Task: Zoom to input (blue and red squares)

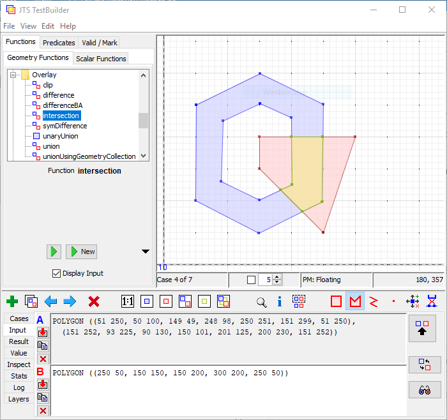Action: click(x=185, y=301)
